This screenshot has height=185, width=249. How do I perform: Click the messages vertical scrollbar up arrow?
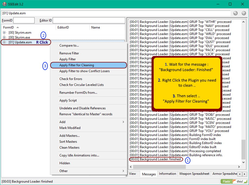[x=243, y=22]
